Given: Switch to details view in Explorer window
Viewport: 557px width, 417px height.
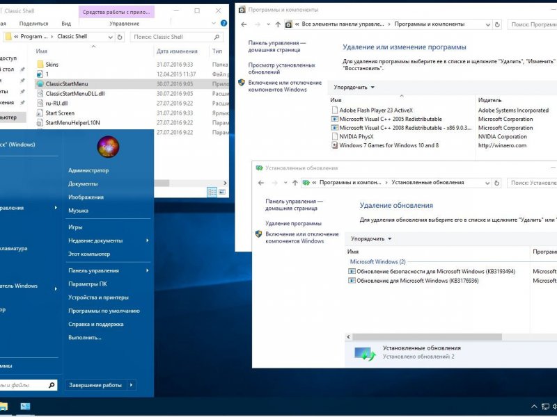Looking at the screenshot, I should 212,193.
